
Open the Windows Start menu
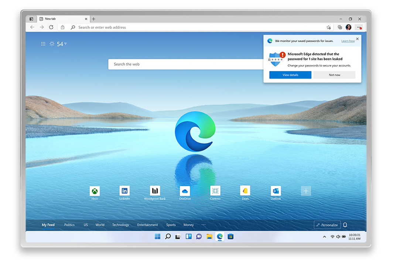(157, 236)
